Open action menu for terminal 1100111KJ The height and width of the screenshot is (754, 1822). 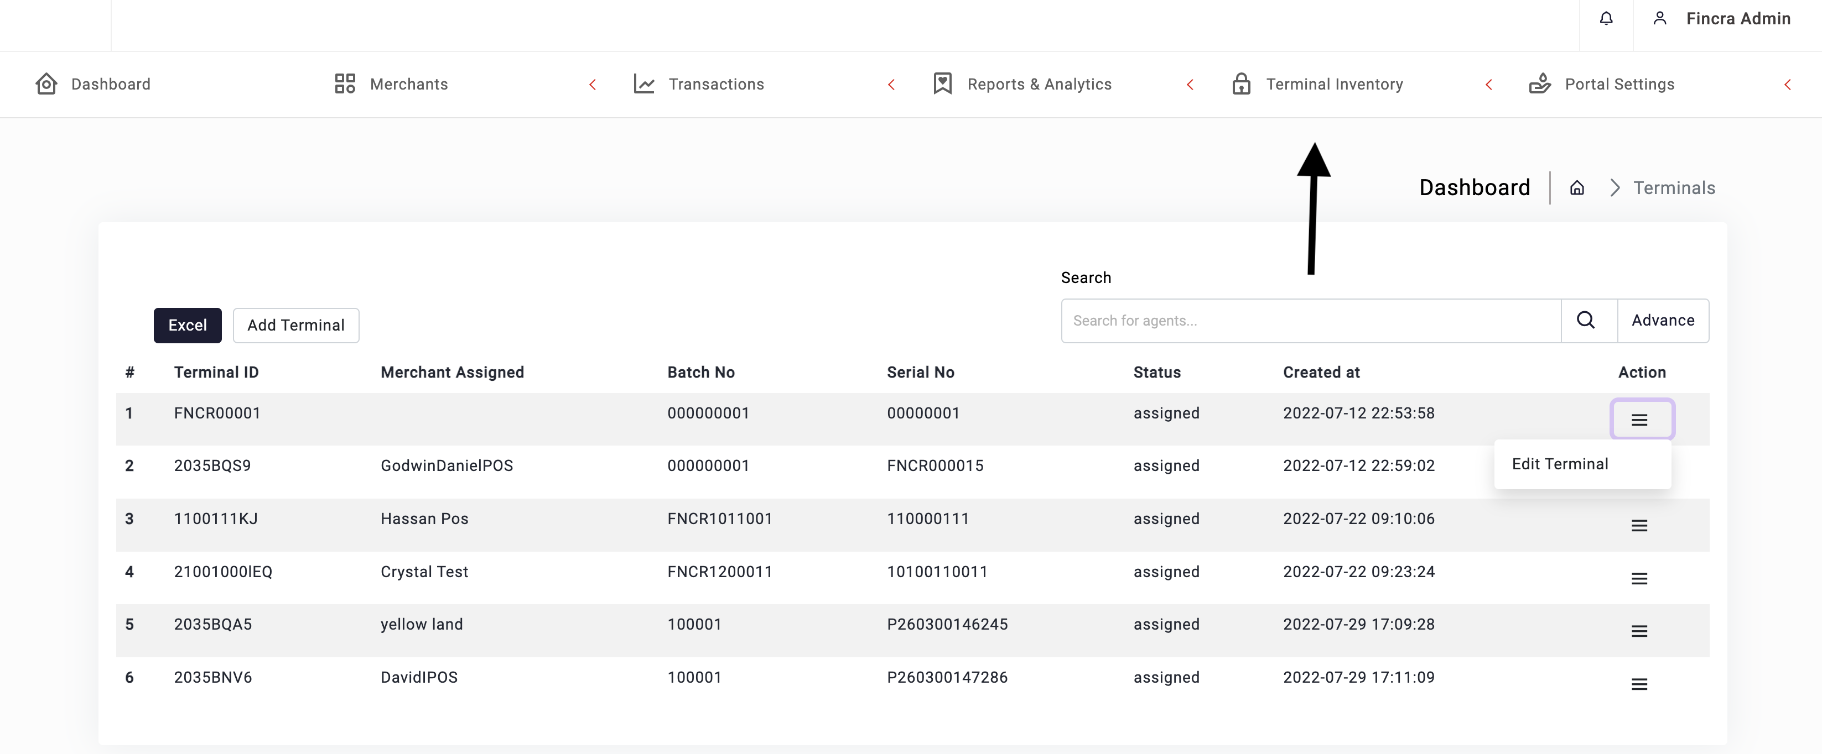[x=1639, y=526]
